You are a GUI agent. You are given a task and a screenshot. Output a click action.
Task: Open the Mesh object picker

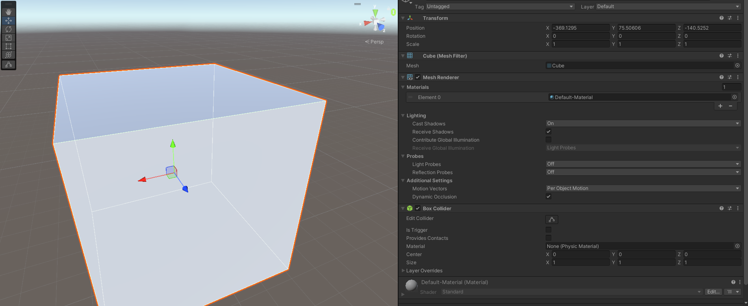[737, 65]
